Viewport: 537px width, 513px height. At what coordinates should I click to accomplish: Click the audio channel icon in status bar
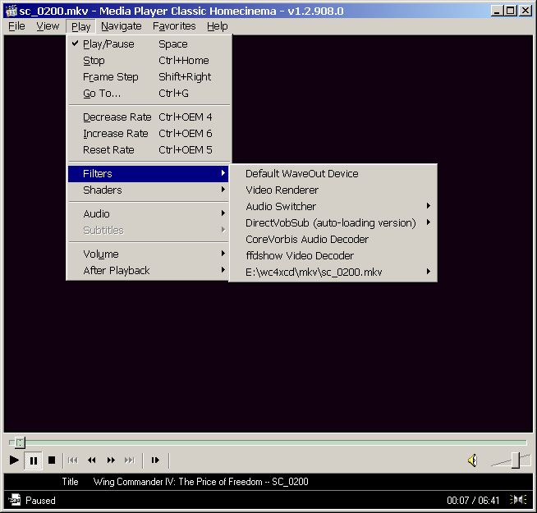pyautogui.click(x=518, y=500)
